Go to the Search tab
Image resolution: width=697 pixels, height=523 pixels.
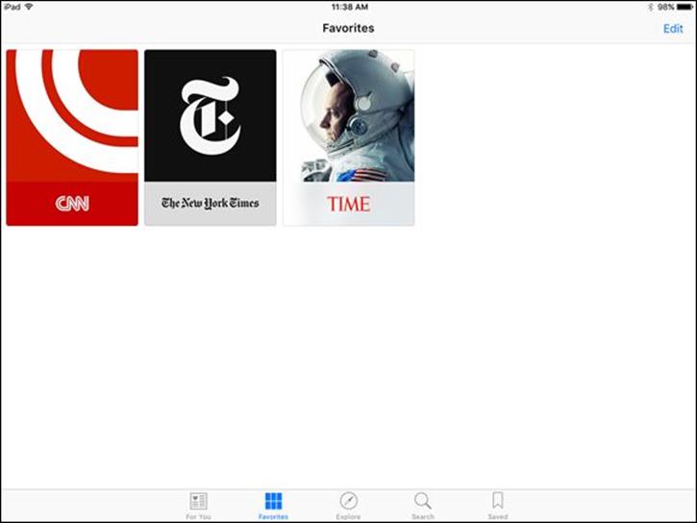[423, 506]
